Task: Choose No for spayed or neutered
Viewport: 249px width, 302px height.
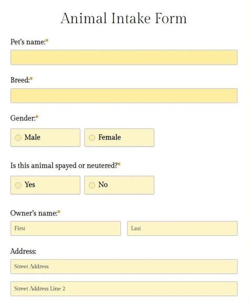Action: point(92,185)
